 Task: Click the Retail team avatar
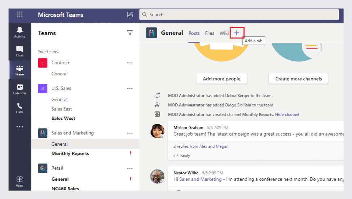pos(42,168)
